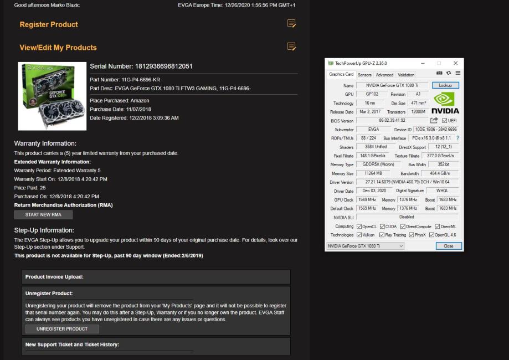Click the Driver Date Dec 03, 2020 field

(374, 191)
